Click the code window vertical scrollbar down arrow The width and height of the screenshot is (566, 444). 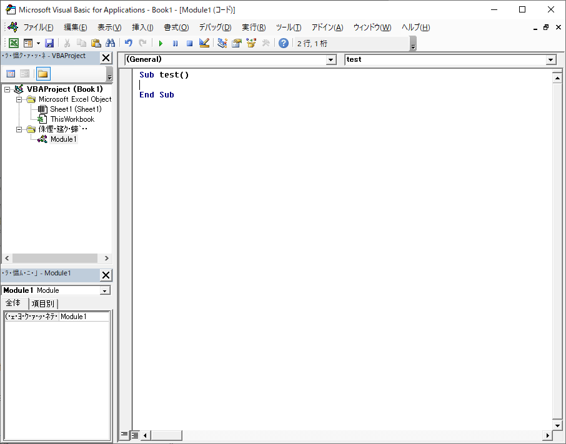[x=558, y=427]
